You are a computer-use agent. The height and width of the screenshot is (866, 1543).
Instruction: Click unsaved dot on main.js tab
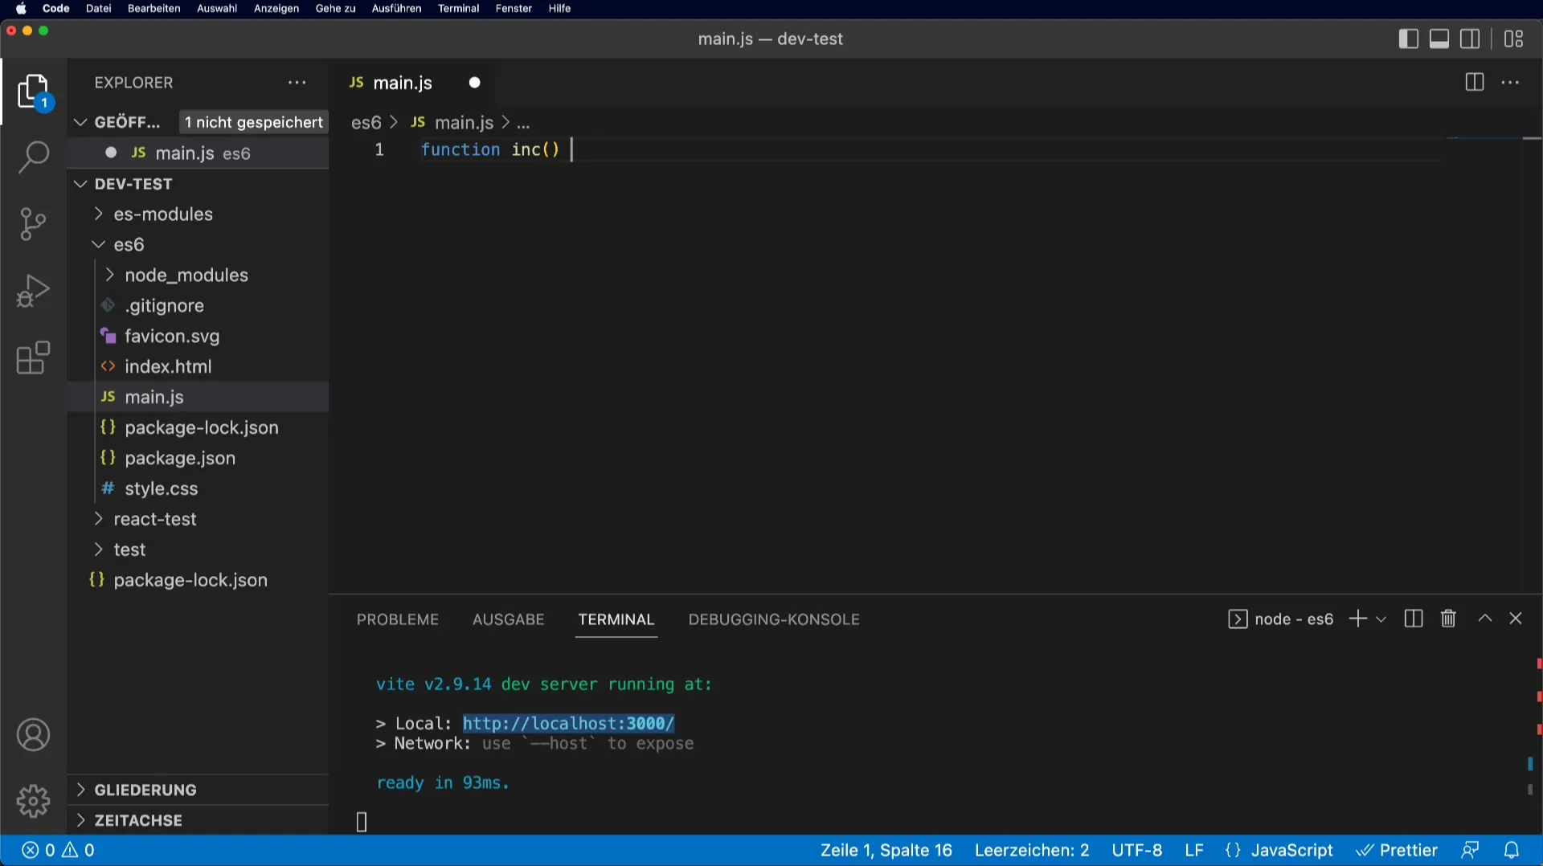(x=475, y=83)
